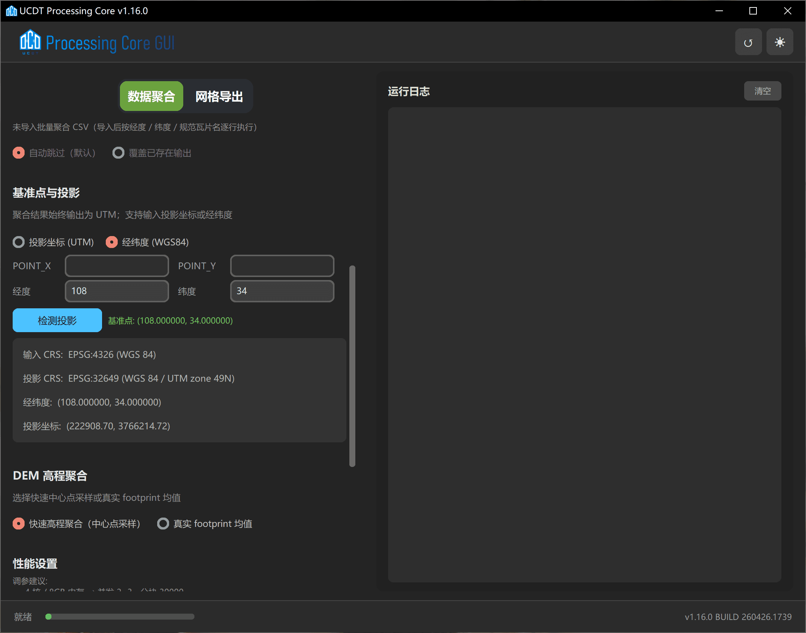Clear the run log with 清空
806x633 pixels.
click(762, 91)
